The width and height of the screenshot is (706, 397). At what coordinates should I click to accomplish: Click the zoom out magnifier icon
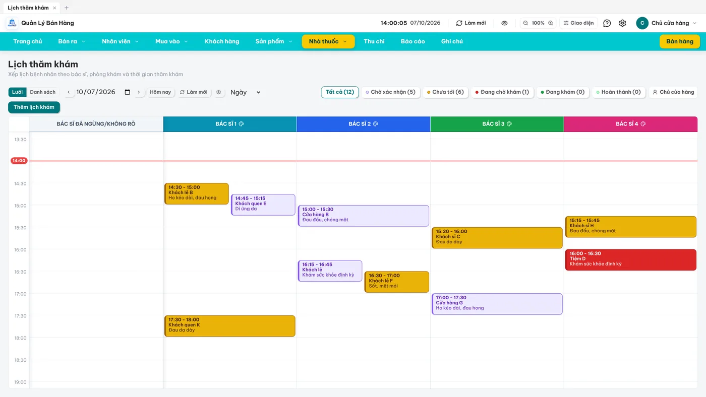(x=525, y=23)
